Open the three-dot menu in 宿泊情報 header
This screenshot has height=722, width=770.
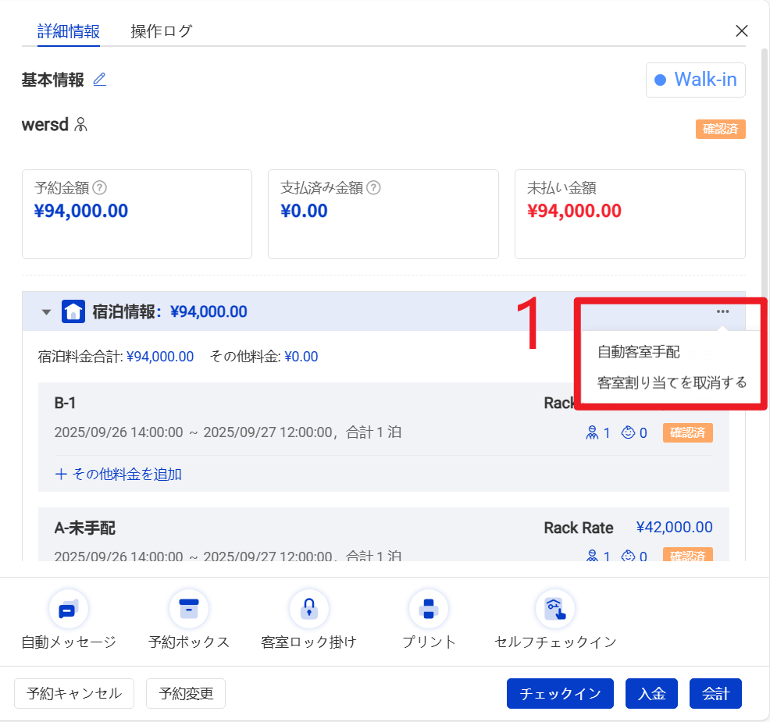pyautogui.click(x=722, y=311)
